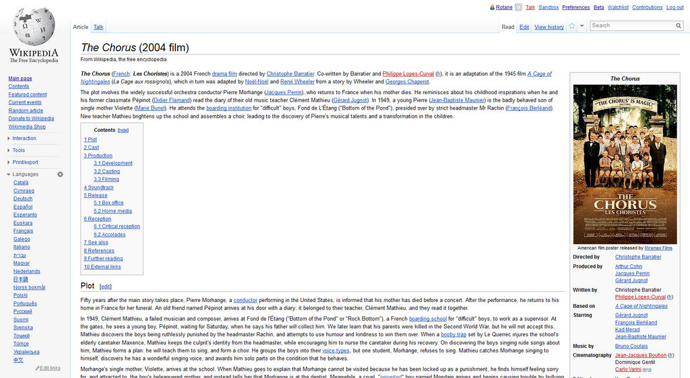Click the Wikipedia globe logo
690x378 pixels.
pos(34,26)
